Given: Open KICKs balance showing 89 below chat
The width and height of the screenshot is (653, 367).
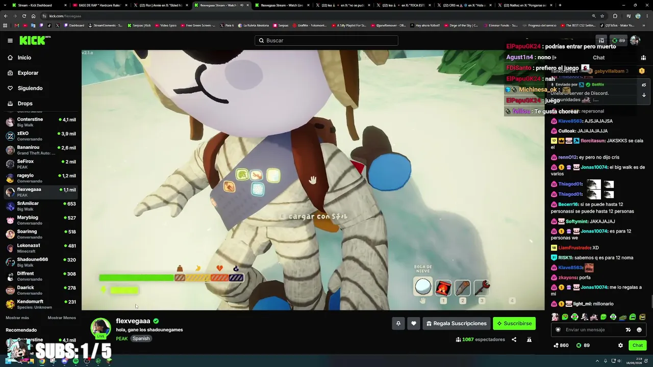Looking at the screenshot, I should [583, 345].
